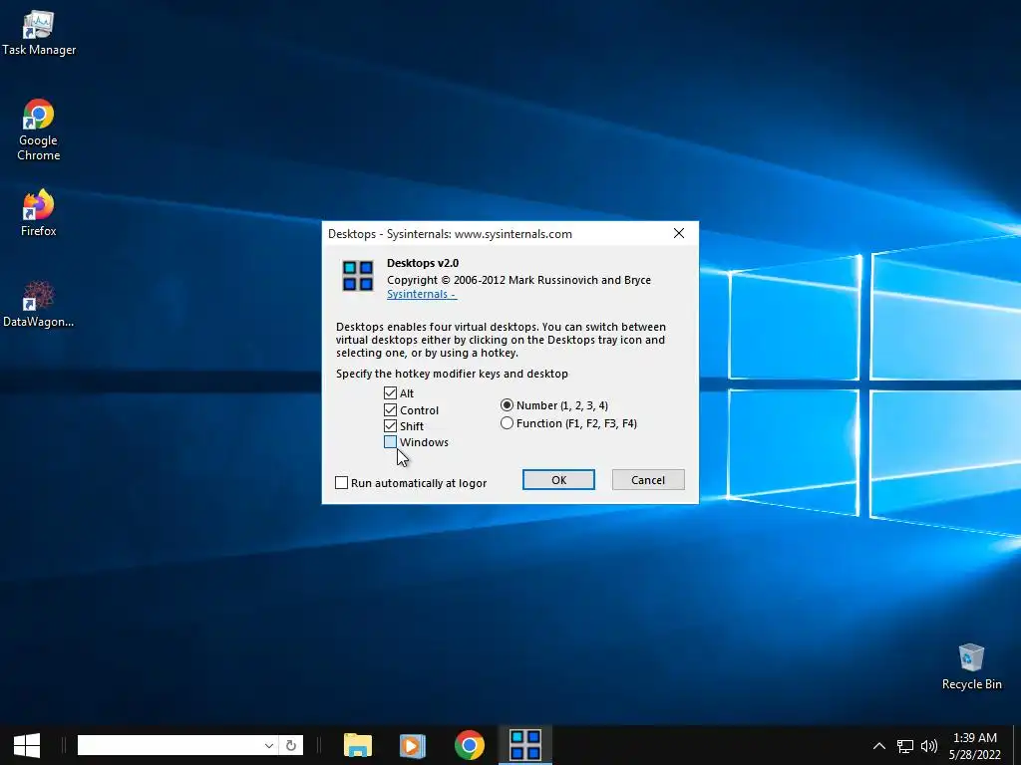The image size is (1021, 765).
Task: Click OK in the Desktops dialog
Action: 558,480
